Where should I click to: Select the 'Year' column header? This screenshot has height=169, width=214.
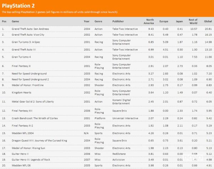coord(87,21)
